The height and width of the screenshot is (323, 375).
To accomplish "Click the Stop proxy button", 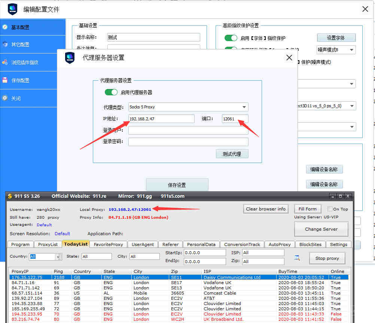I will pos(327,258).
